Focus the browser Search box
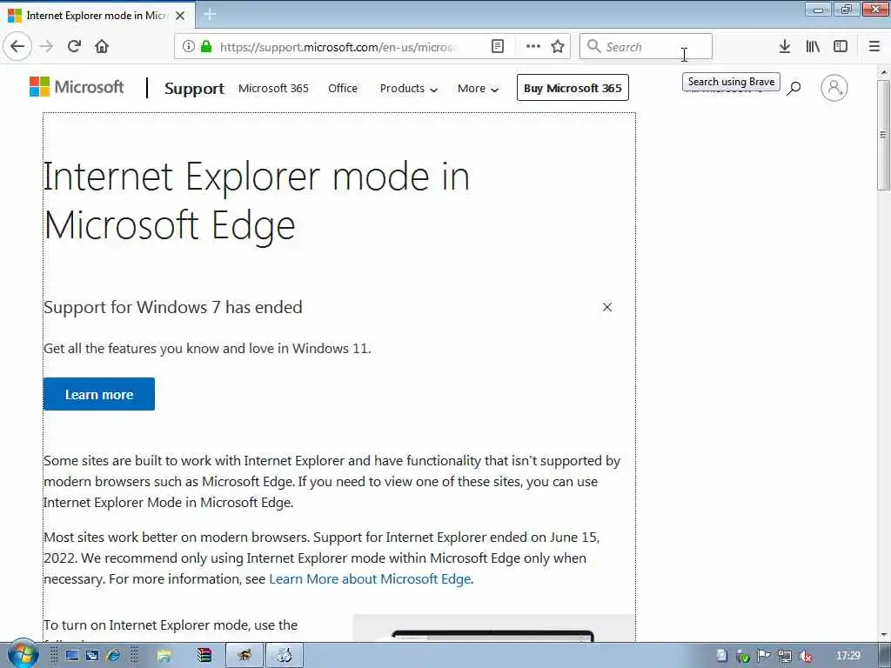Viewport: 891px width, 668px height. point(646,47)
